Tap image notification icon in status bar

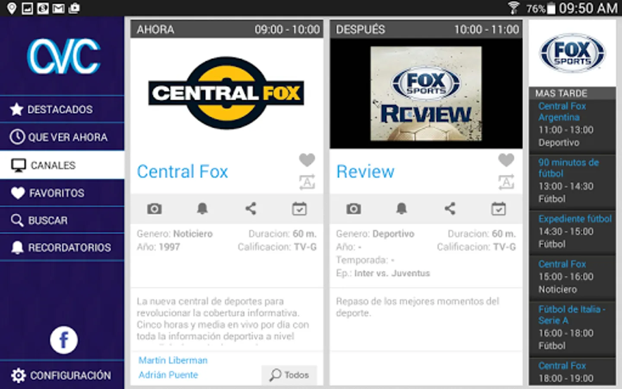pyautogui.click(x=27, y=8)
